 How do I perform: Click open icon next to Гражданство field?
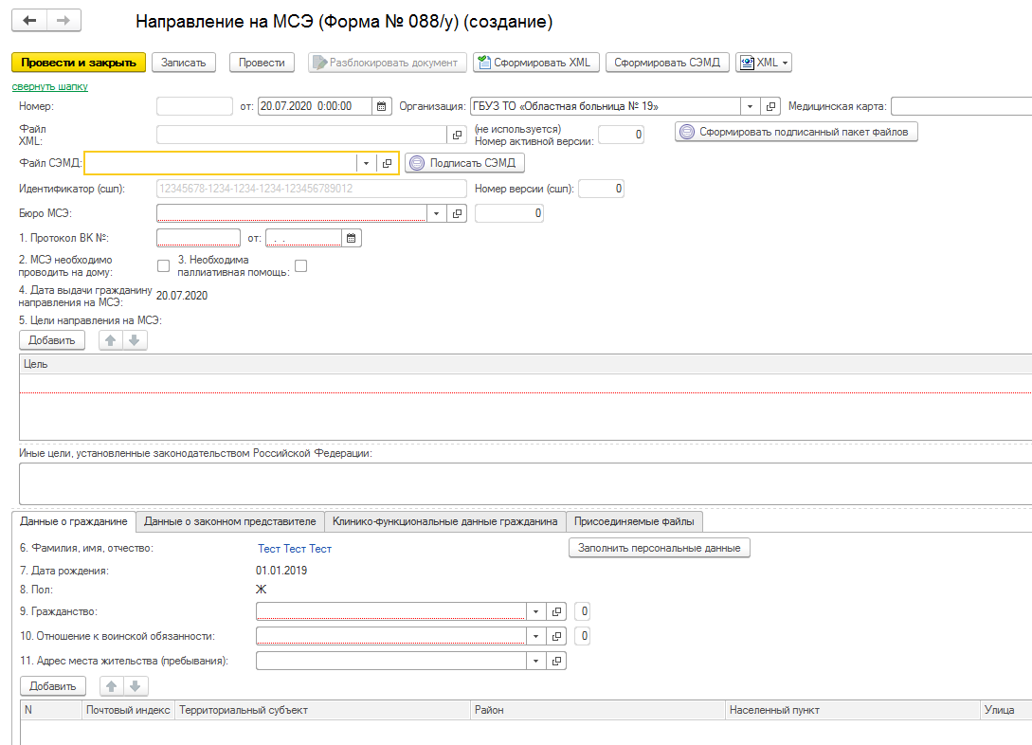(557, 611)
